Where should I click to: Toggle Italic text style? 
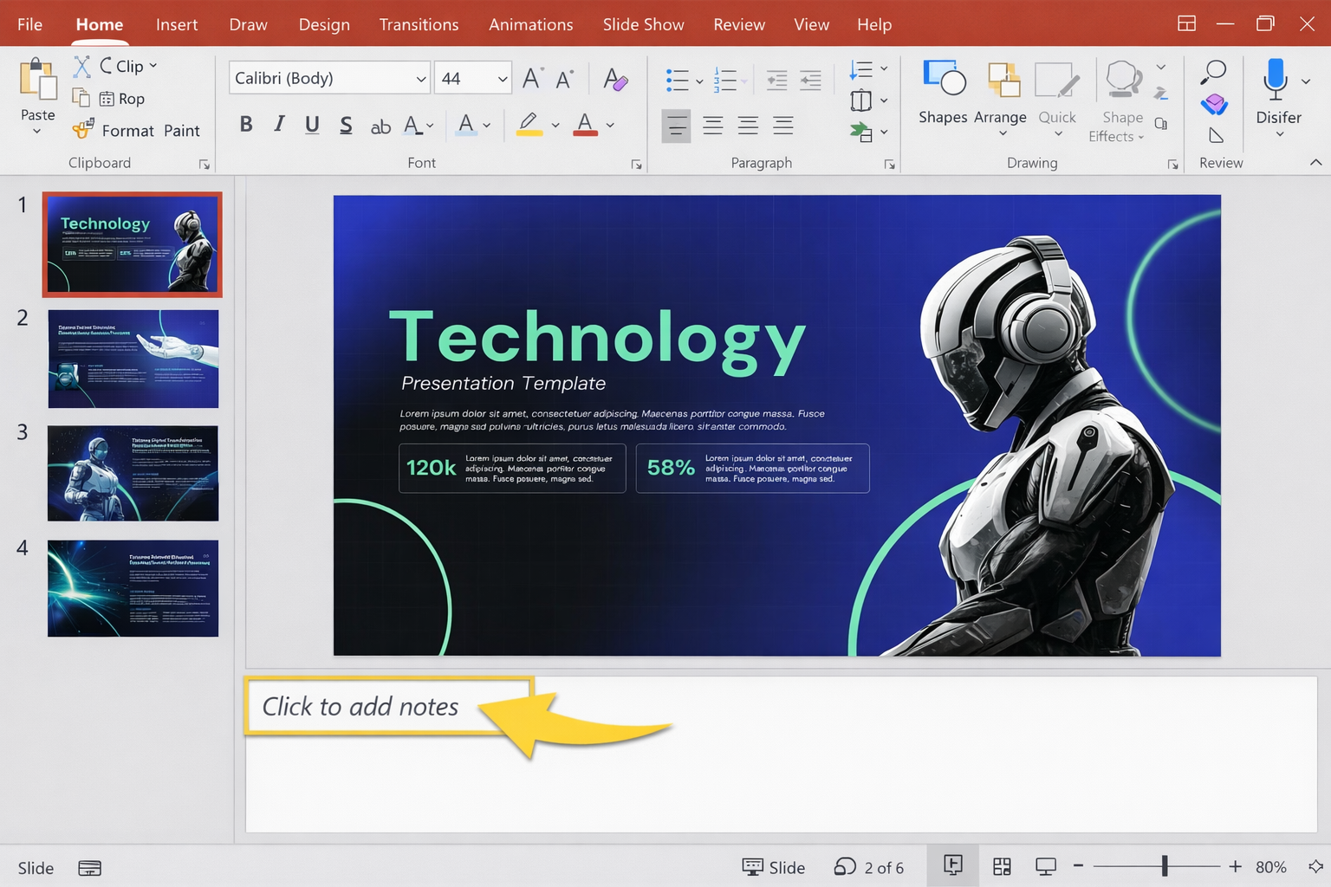279,125
